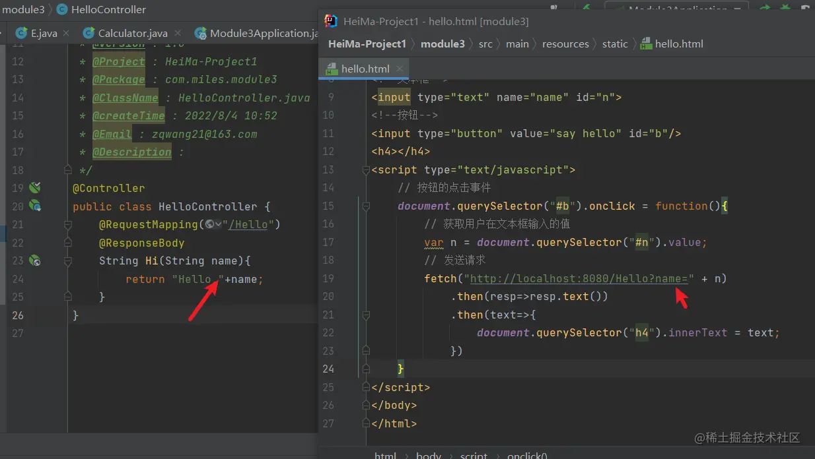815x459 pixels.
Task: Click the Calculator.java tab class icon
Action: point(89,33)
